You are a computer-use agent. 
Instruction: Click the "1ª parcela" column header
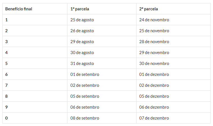click(80, 9)
